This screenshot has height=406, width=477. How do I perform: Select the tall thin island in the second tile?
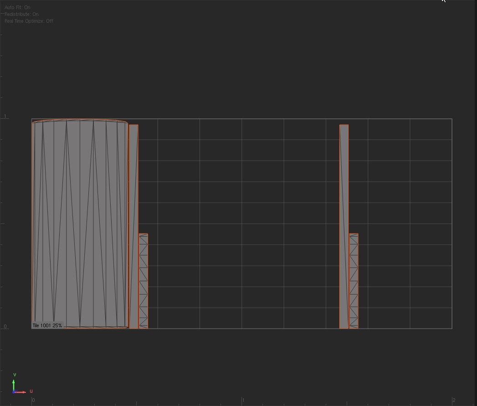point(344,226)
